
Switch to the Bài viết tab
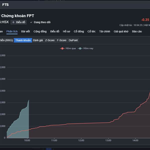(25, 31)
